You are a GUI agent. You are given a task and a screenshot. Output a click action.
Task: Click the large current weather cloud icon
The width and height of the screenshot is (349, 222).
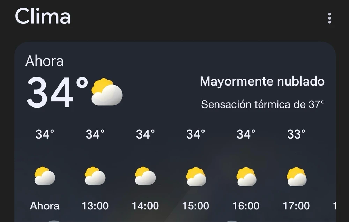pyautogui.click(x=107, y=92)
